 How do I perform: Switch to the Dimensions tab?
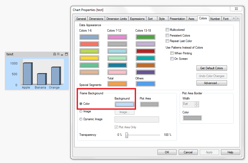coord(96,19)
